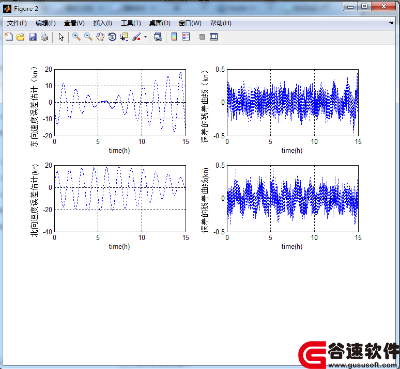Click the MATLAB logo in the title bar
The width and height of the screenshot is (400, 369).
tap(7, 9)
